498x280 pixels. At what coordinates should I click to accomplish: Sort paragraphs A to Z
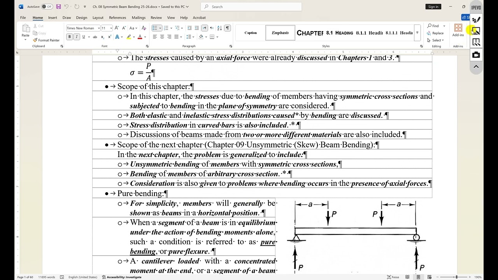(x=219, y=28)
